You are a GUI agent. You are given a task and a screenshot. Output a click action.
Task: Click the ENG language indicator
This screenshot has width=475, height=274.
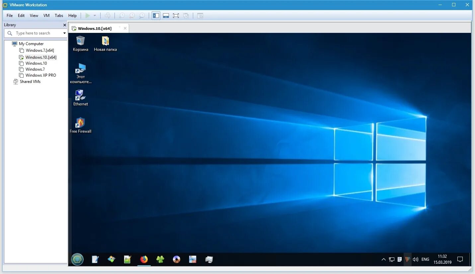[x=425, y=259]
